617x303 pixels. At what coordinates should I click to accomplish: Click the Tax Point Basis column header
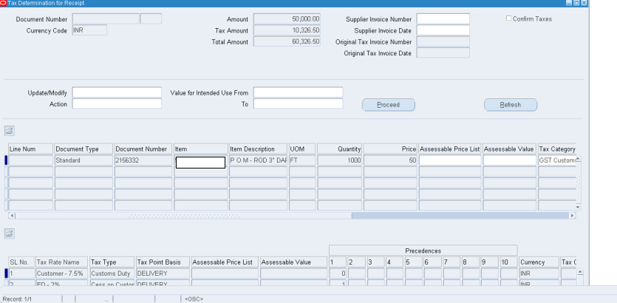pyautogui.click(x=163, y=262)
